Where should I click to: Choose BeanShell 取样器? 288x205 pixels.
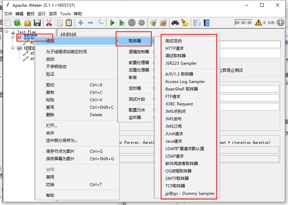(x=187, y=89)
